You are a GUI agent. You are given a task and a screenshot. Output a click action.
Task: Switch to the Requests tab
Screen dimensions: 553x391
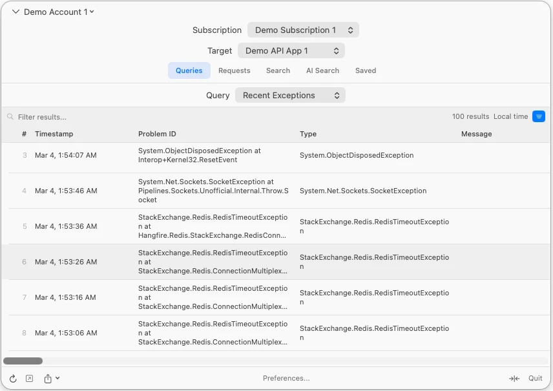(234, 70)
